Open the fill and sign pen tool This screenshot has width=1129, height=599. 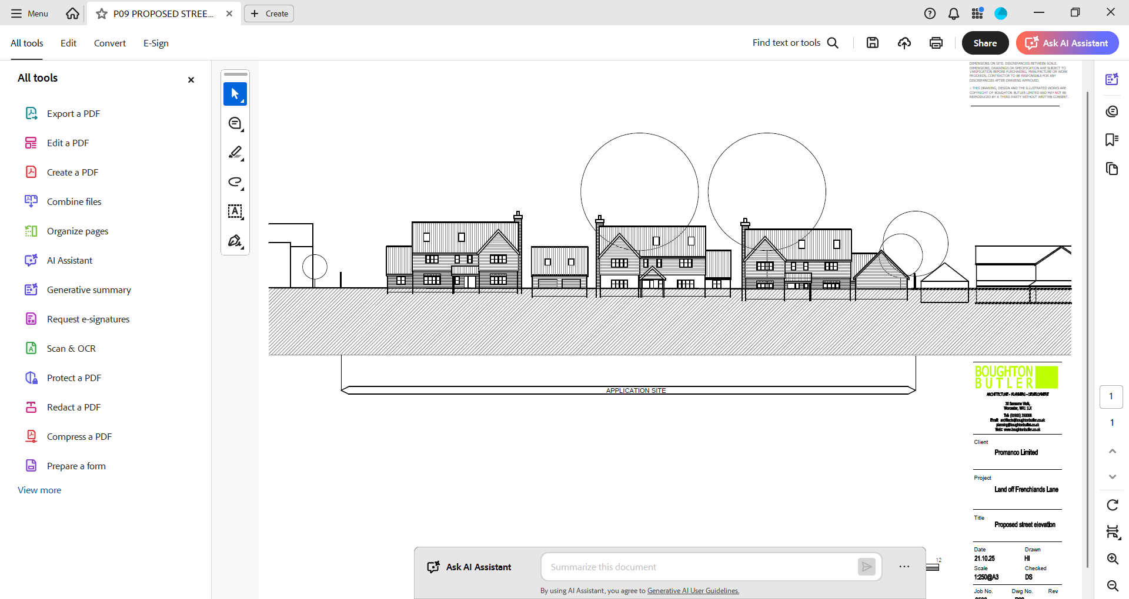coord(235,241)
